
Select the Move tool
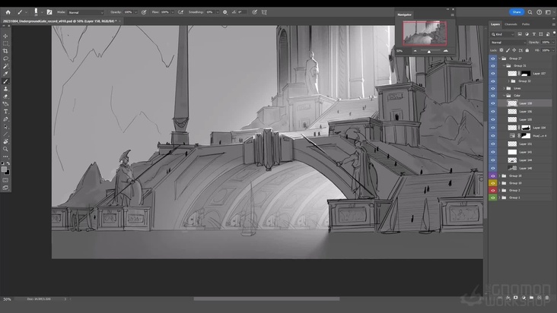(x=5, y=36)
